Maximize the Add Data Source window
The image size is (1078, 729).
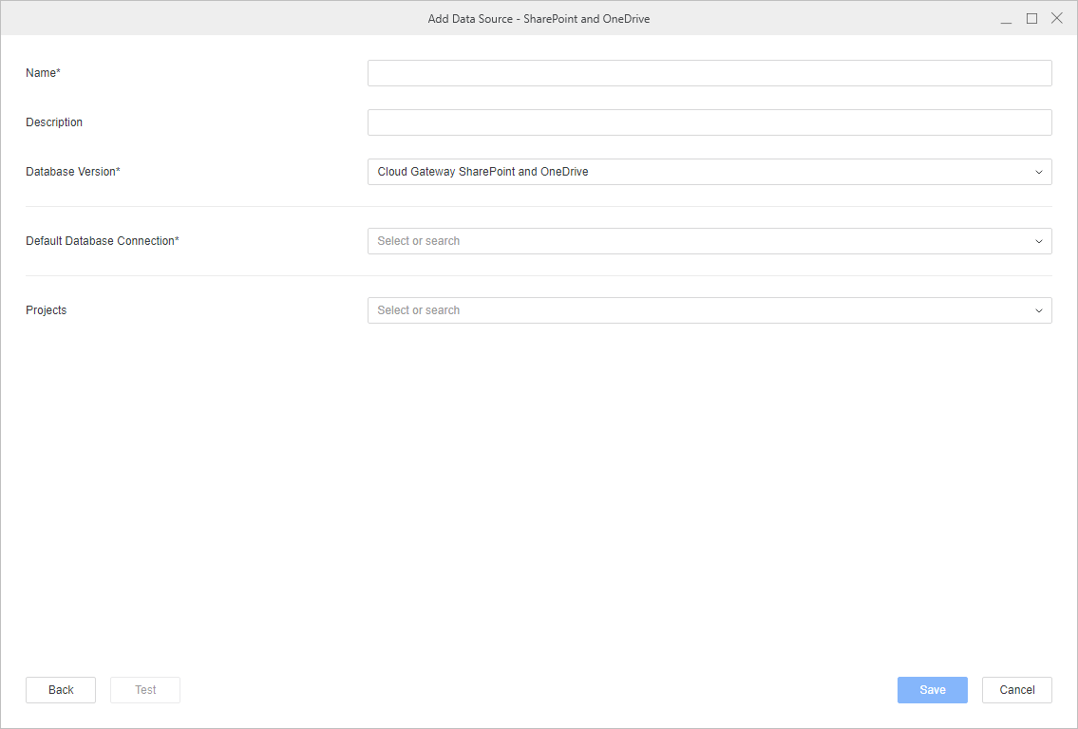pos(1031,18)
